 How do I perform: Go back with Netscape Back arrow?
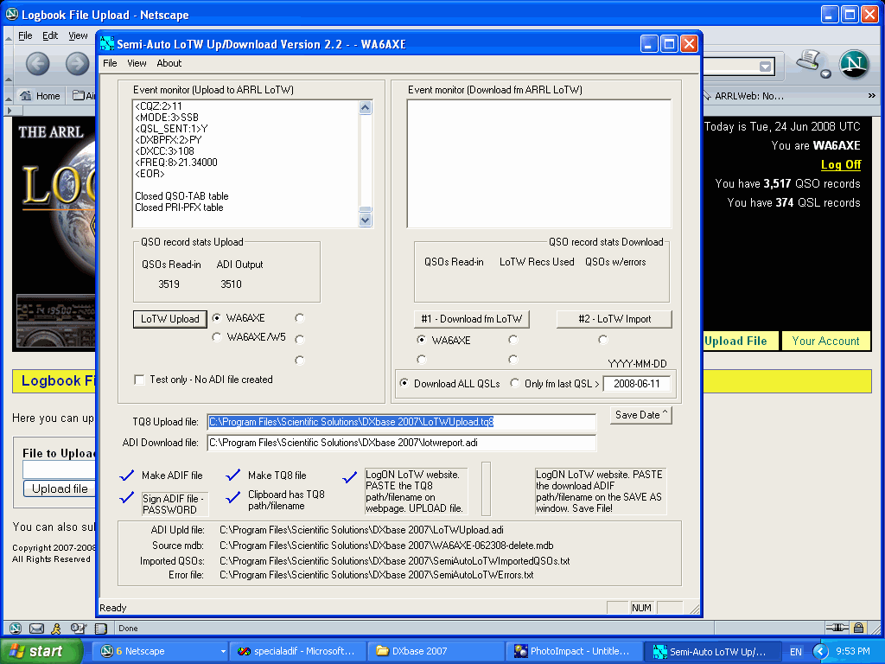click(37, 63)
